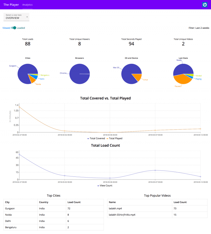Screen dimensions: 211x234
Task: Click the City column header
Action: 7,202
